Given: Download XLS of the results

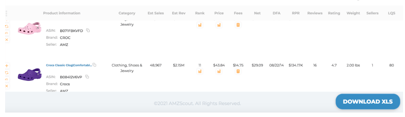Looking at the screenshot, I should click(x=368, y=102).
